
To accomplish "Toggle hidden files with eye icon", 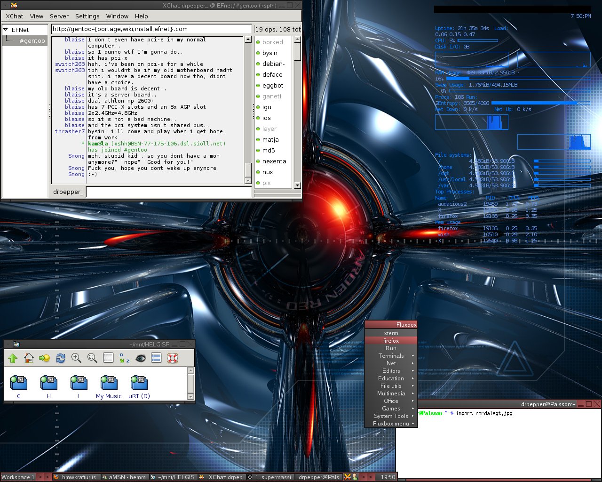I will tap(140, 358).
